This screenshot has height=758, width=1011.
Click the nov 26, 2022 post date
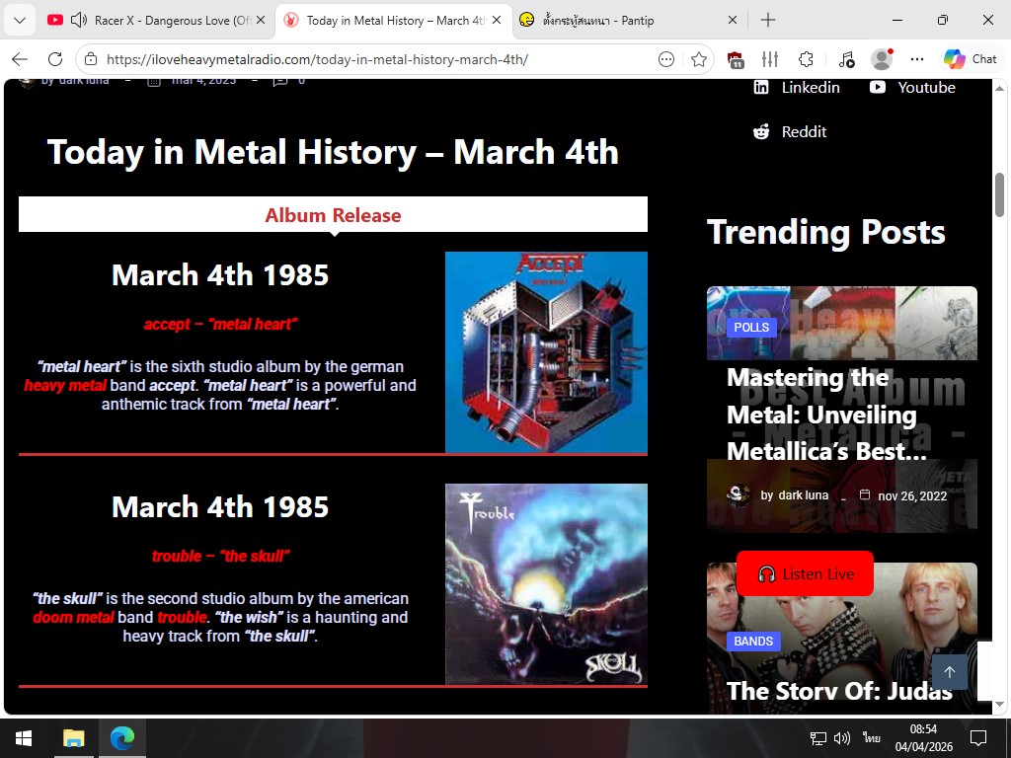point(912,495)
